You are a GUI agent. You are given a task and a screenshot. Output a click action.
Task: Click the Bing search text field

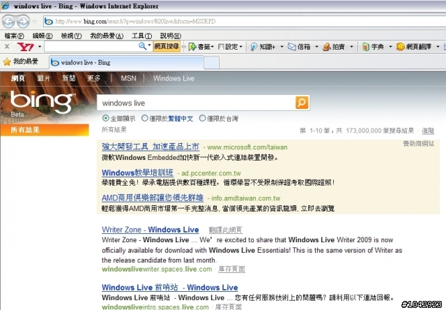pyautogui.click(x=197, y=103)
